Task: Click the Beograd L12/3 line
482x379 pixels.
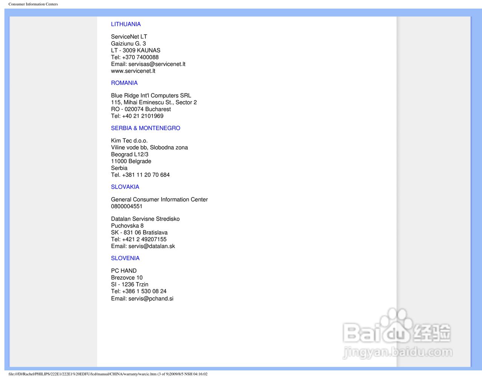Action: click(x=130, y=155)
